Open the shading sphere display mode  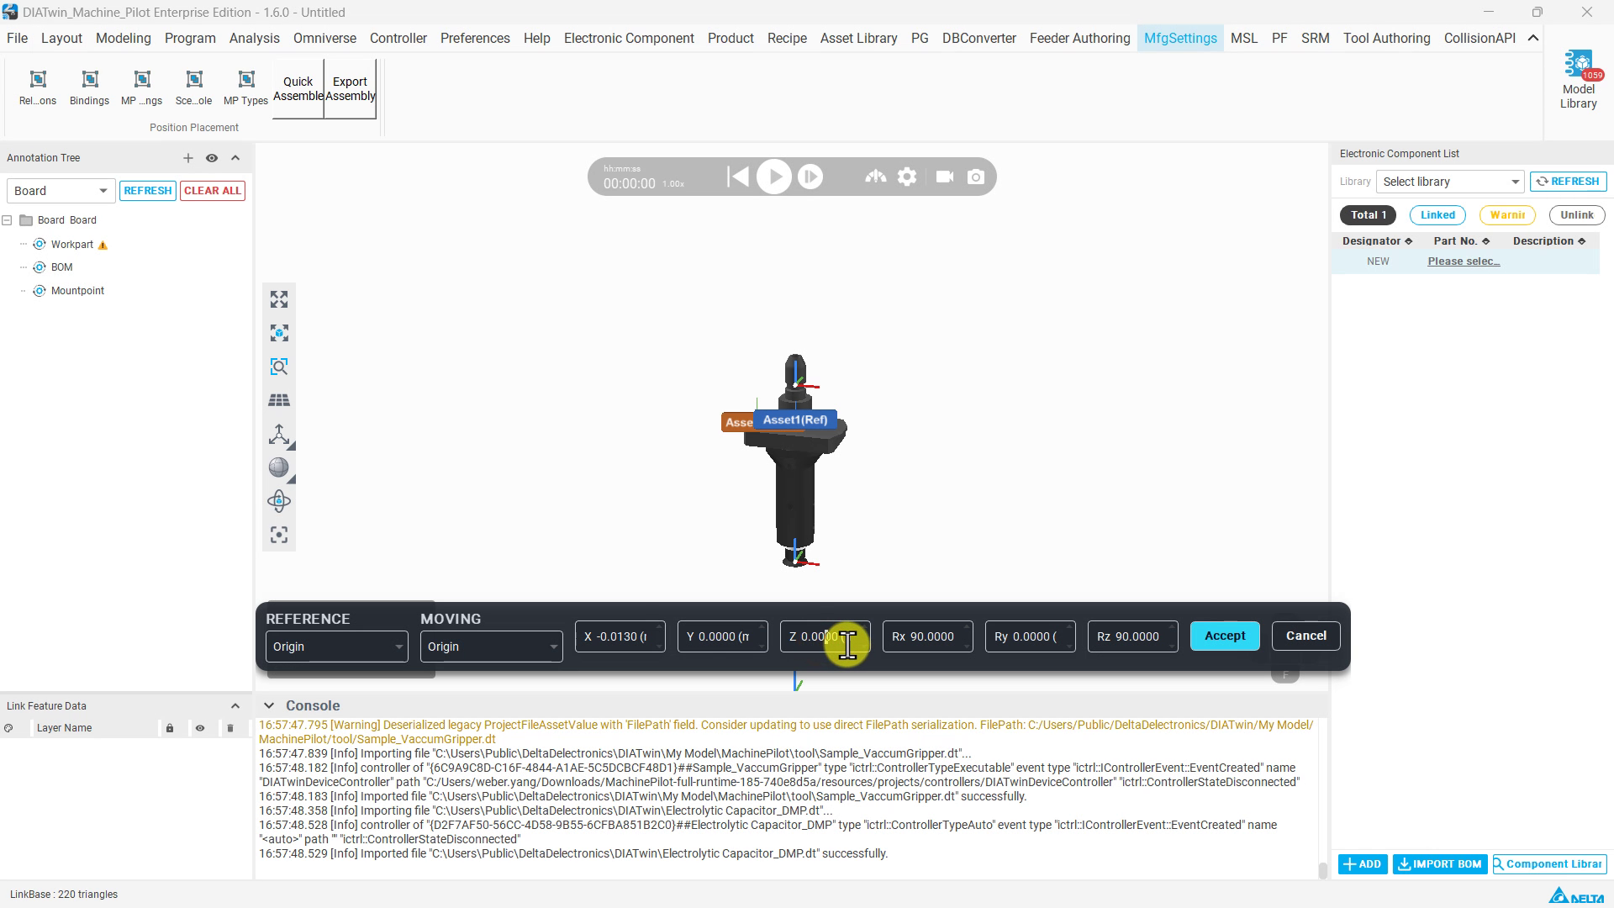[x=279, y=467]
